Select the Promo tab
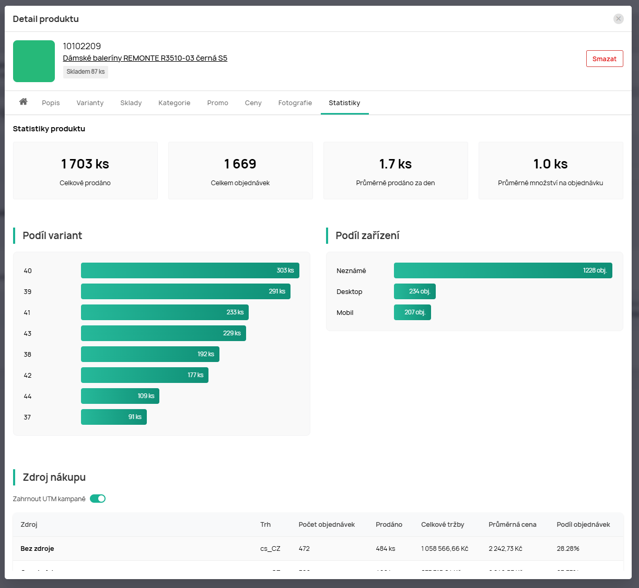The height and width of the screenshot is (588, 639). pyautogui.click(x=217, y=103)
